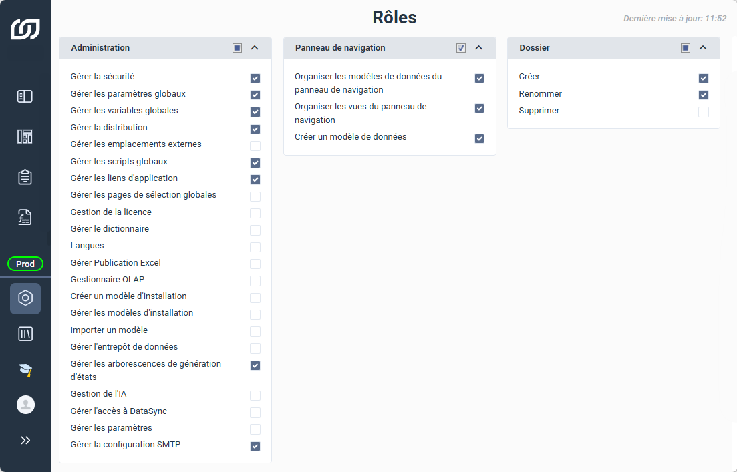Open the graduation cap training icon

tap(26, 370)
